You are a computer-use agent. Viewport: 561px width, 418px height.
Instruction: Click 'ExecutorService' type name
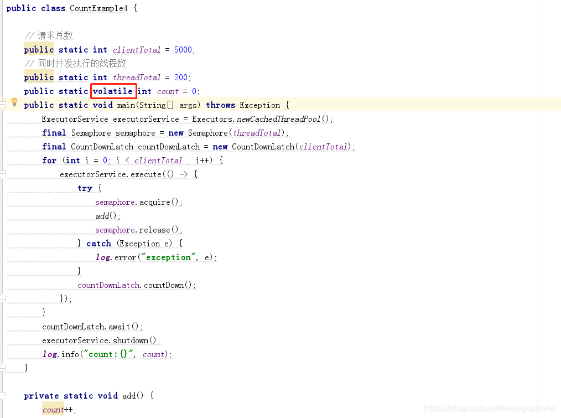(x=75, y=119)
